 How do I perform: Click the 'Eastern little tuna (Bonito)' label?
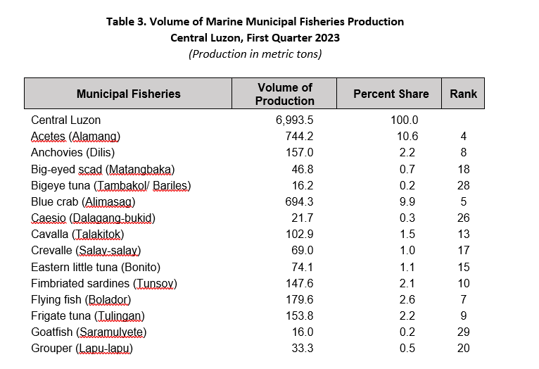tap(96, 267)
